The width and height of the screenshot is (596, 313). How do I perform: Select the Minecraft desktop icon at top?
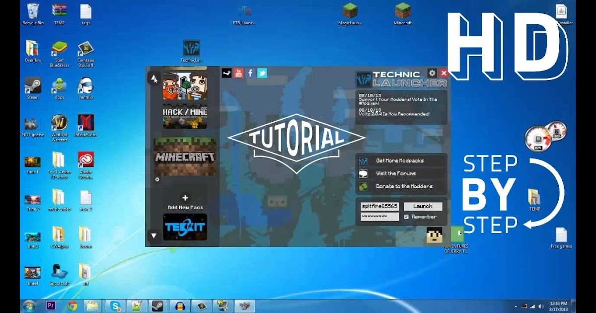tap(403, 14)
